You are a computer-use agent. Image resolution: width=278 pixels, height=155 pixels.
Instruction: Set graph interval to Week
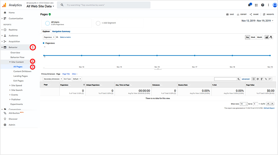click(253, 37)
